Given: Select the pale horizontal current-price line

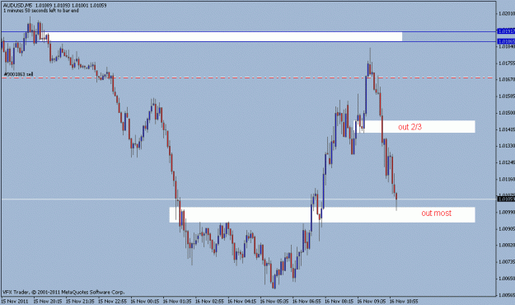Looking at the screenshot, I should pyautogui.click(x=248, y=199).
